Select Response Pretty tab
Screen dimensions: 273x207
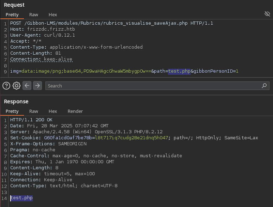(12, 111)
